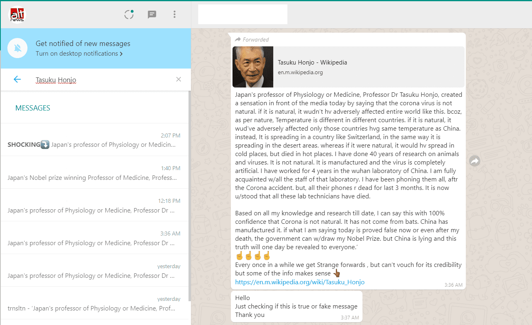Open the Tasuku Honjo Wikipedia link preview
Screen dimensions: 532x325
pos(348,67)
